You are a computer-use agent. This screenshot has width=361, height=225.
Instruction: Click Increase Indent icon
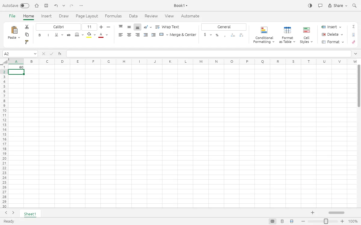[x=153, y=35]
